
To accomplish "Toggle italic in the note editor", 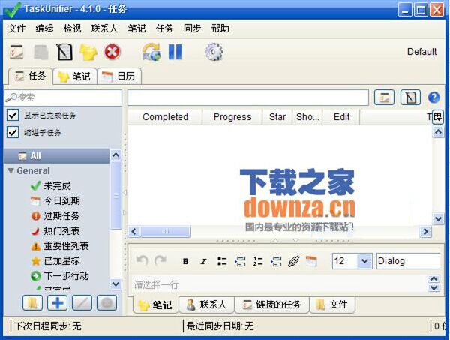I will pyautogui.click(x=203, y=261).
